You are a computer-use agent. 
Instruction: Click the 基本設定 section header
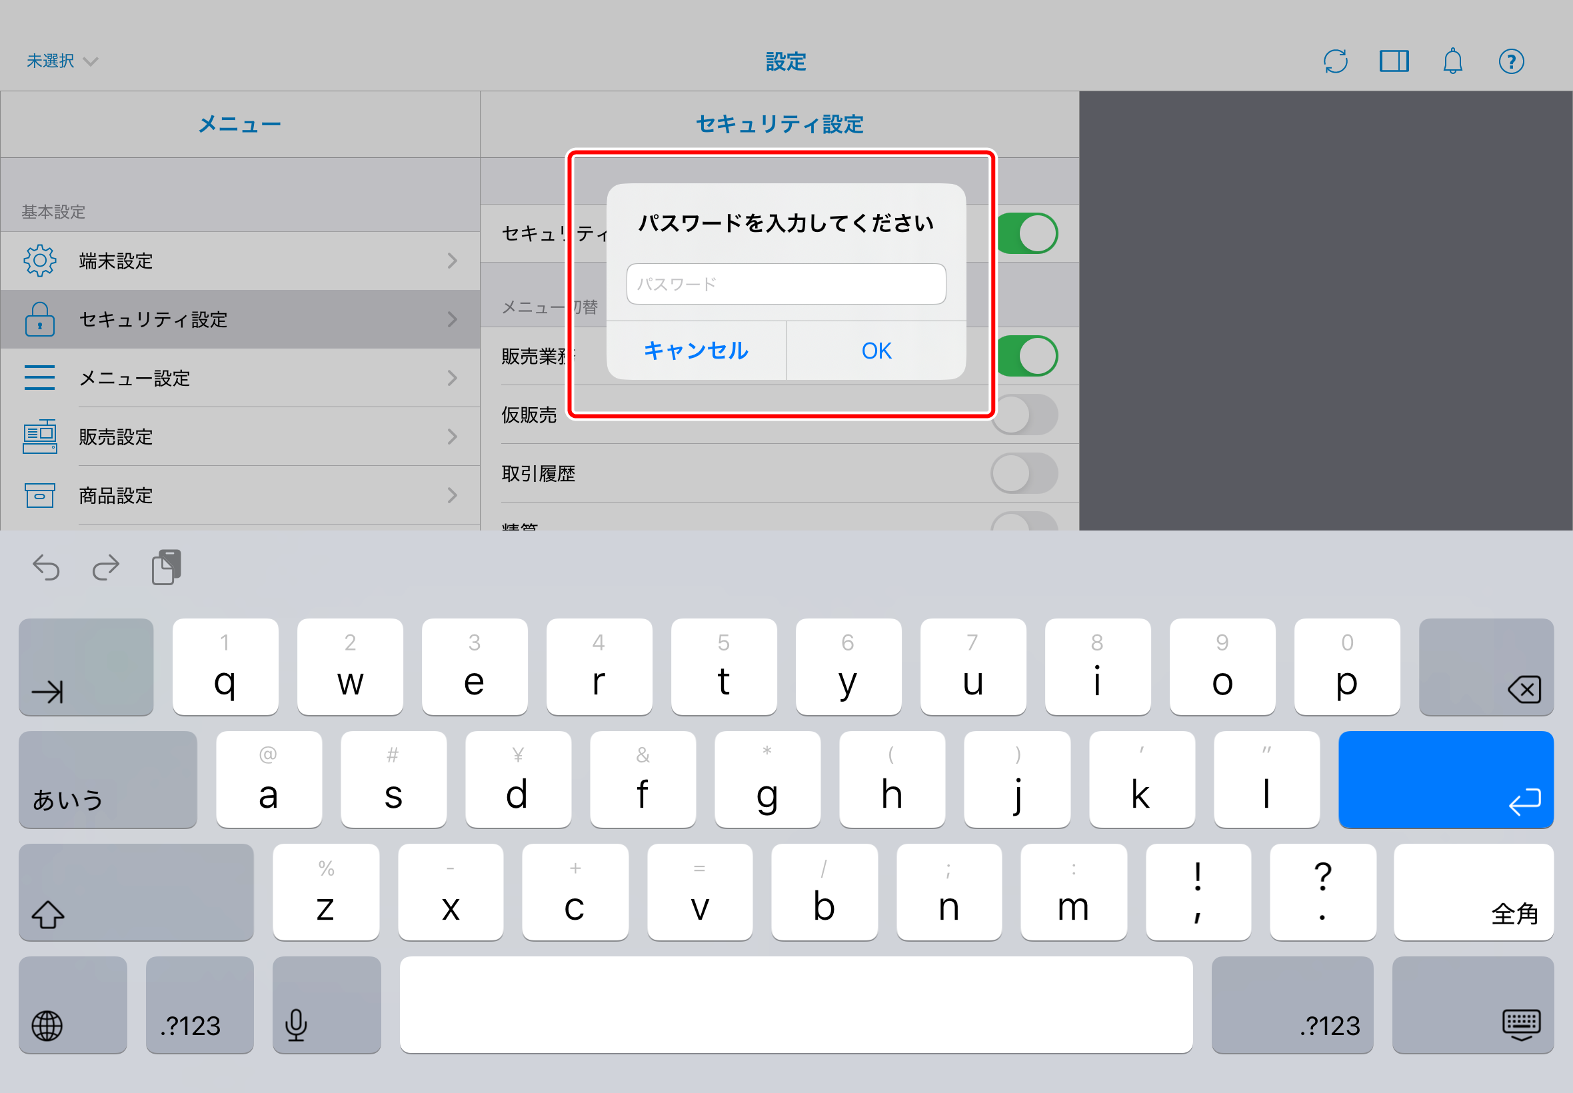53,212
